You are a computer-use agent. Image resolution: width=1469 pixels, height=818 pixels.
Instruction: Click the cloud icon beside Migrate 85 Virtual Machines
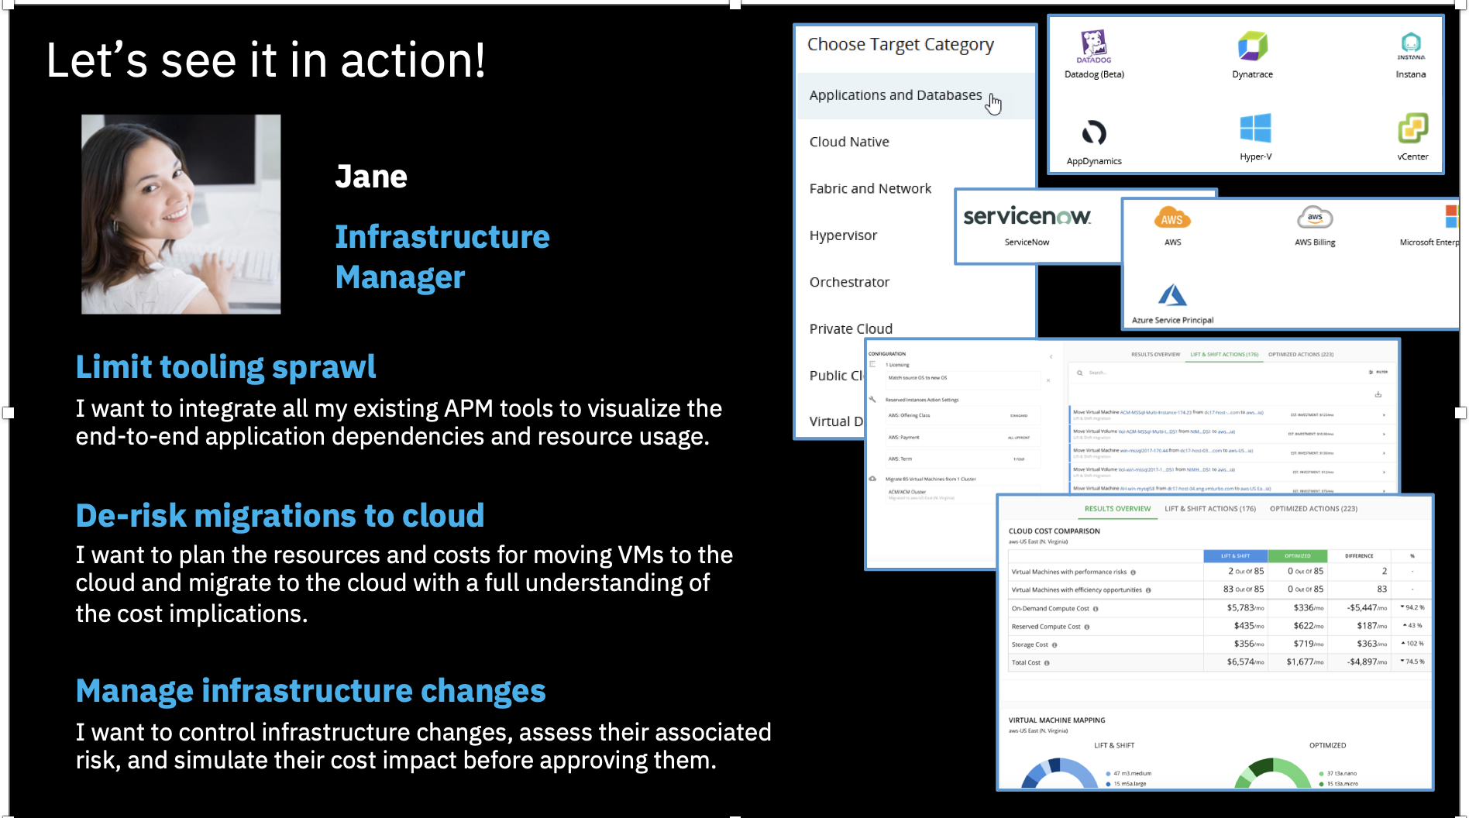coord(872,479)
